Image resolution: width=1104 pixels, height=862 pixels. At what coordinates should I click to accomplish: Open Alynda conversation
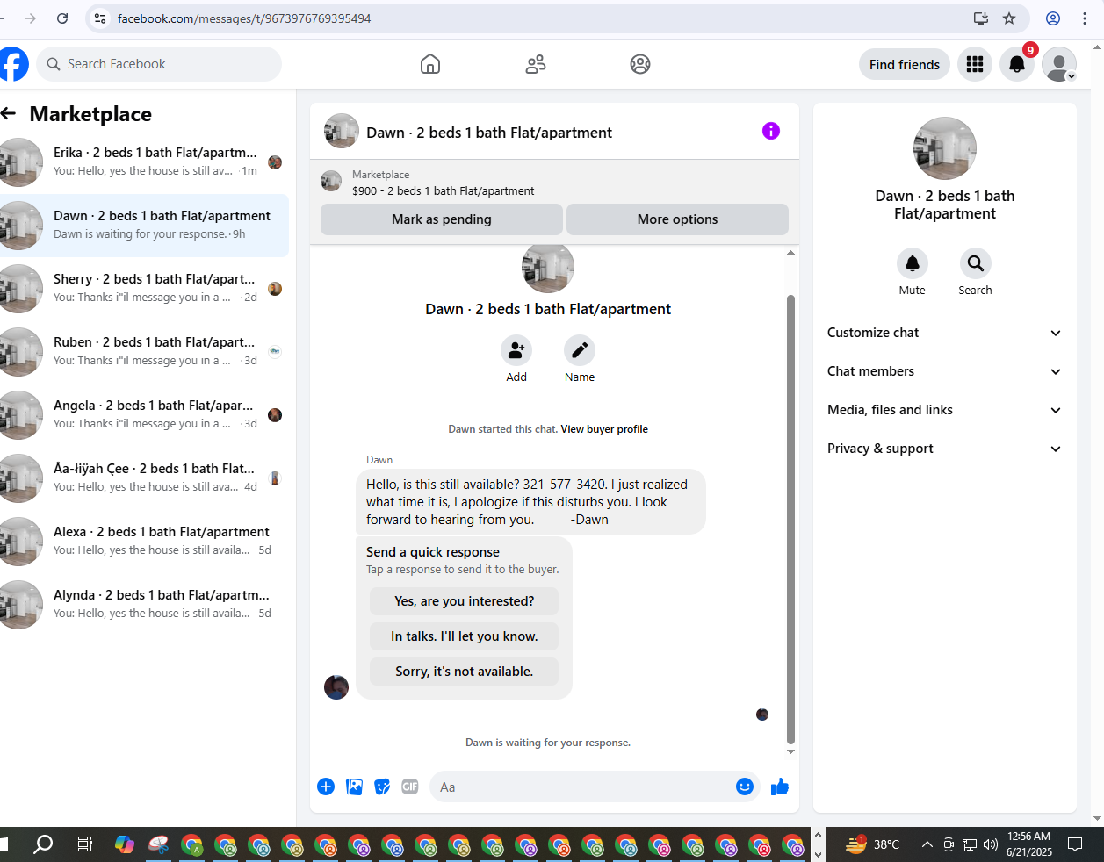(144, 605)
